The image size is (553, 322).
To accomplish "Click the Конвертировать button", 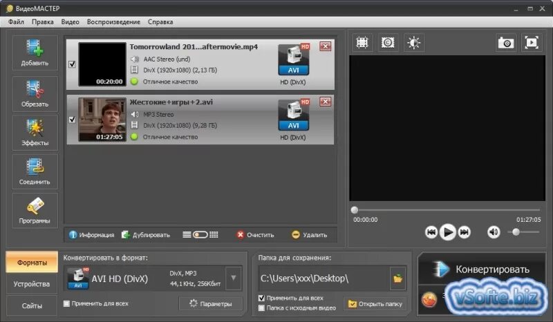I will pyautogui.click(x=482, y=269).
